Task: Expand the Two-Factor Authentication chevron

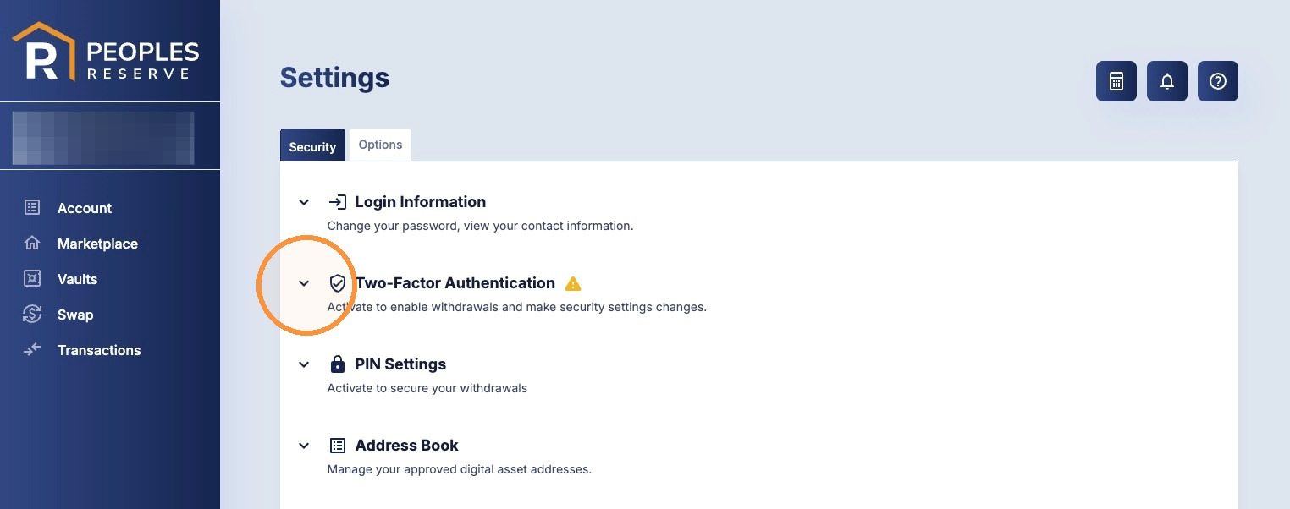Action: (x=304, y=283)
